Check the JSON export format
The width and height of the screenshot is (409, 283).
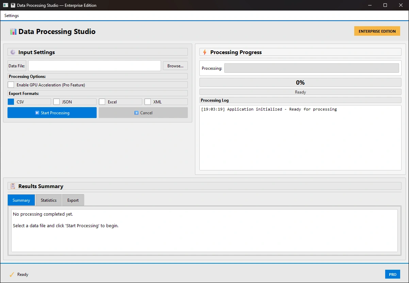(x=56, y=102)
